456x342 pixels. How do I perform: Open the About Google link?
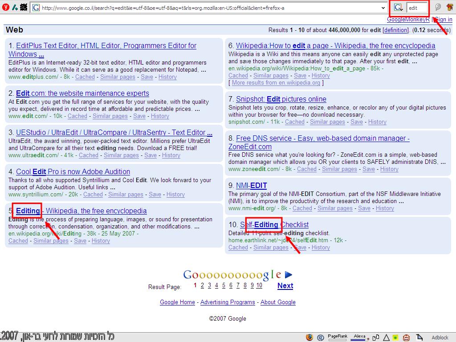point(278,302)
